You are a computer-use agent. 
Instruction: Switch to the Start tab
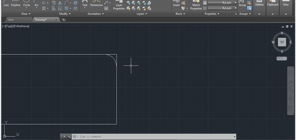click(11, 20)
